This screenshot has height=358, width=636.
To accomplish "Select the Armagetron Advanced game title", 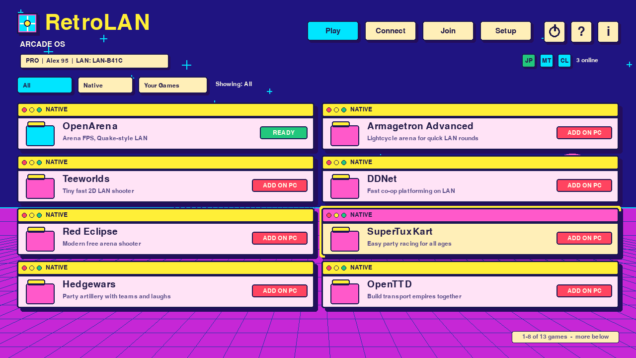I will 420,126.
